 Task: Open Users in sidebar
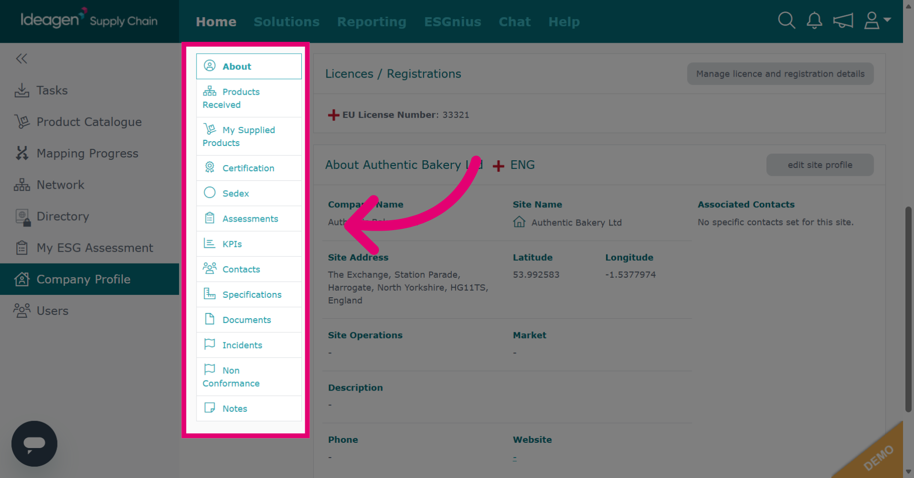[x=89, y=311]
